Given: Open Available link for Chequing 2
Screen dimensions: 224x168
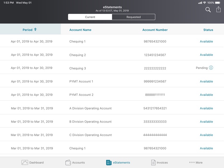Looking at the screenshot, I should 206,55.
